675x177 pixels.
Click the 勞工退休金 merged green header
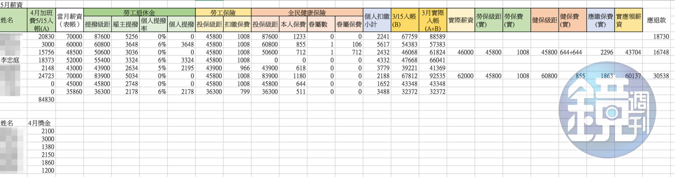point(139,12)
